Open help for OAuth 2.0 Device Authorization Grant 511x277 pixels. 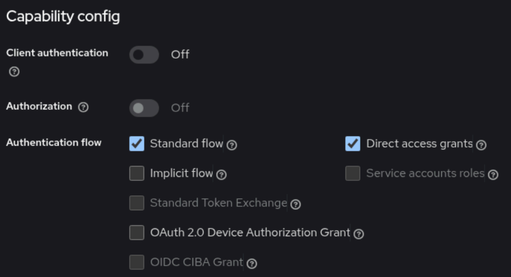coord(358,234)
